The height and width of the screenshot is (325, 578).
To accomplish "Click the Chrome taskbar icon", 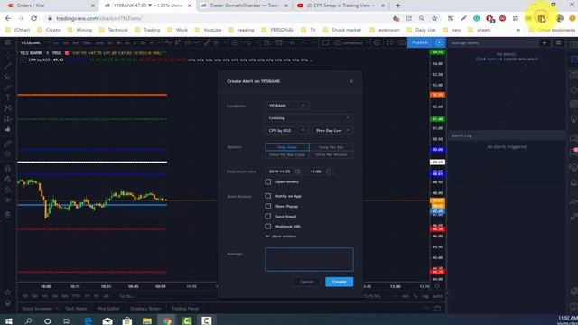I will coord(167,320).
